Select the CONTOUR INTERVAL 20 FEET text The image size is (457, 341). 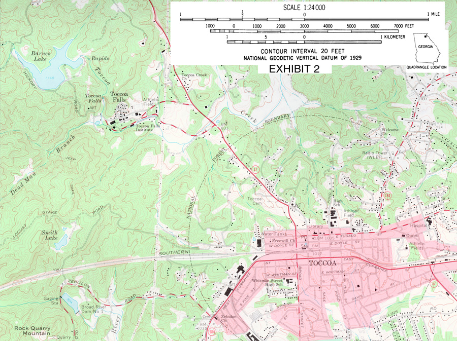click(302, 52)
